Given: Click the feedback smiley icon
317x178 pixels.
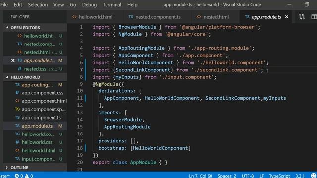Looking at the screenshot, I should tap(314, 176).
